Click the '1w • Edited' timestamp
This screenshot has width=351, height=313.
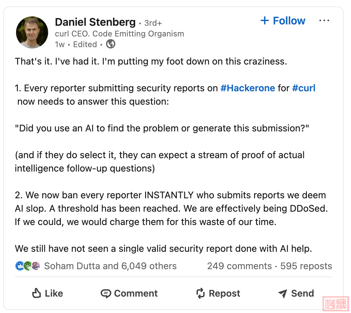click(76, 44)
